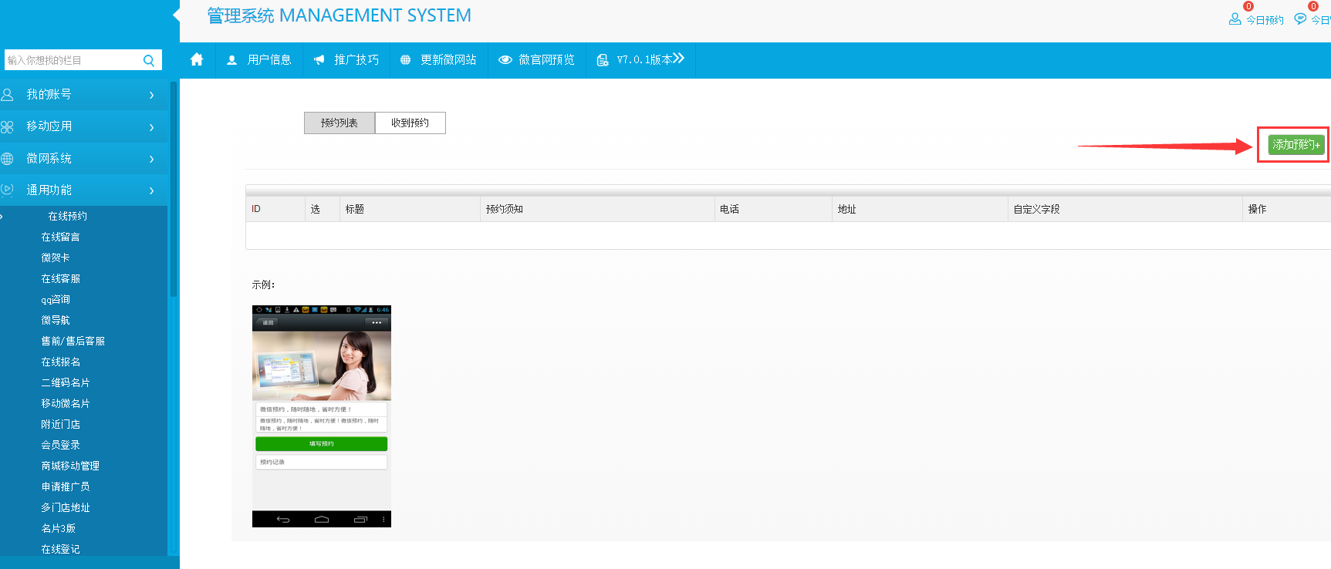The image size is (1331, 569).
Task: Click the 移动应用 apps icon
Action: tap(8, 126)
